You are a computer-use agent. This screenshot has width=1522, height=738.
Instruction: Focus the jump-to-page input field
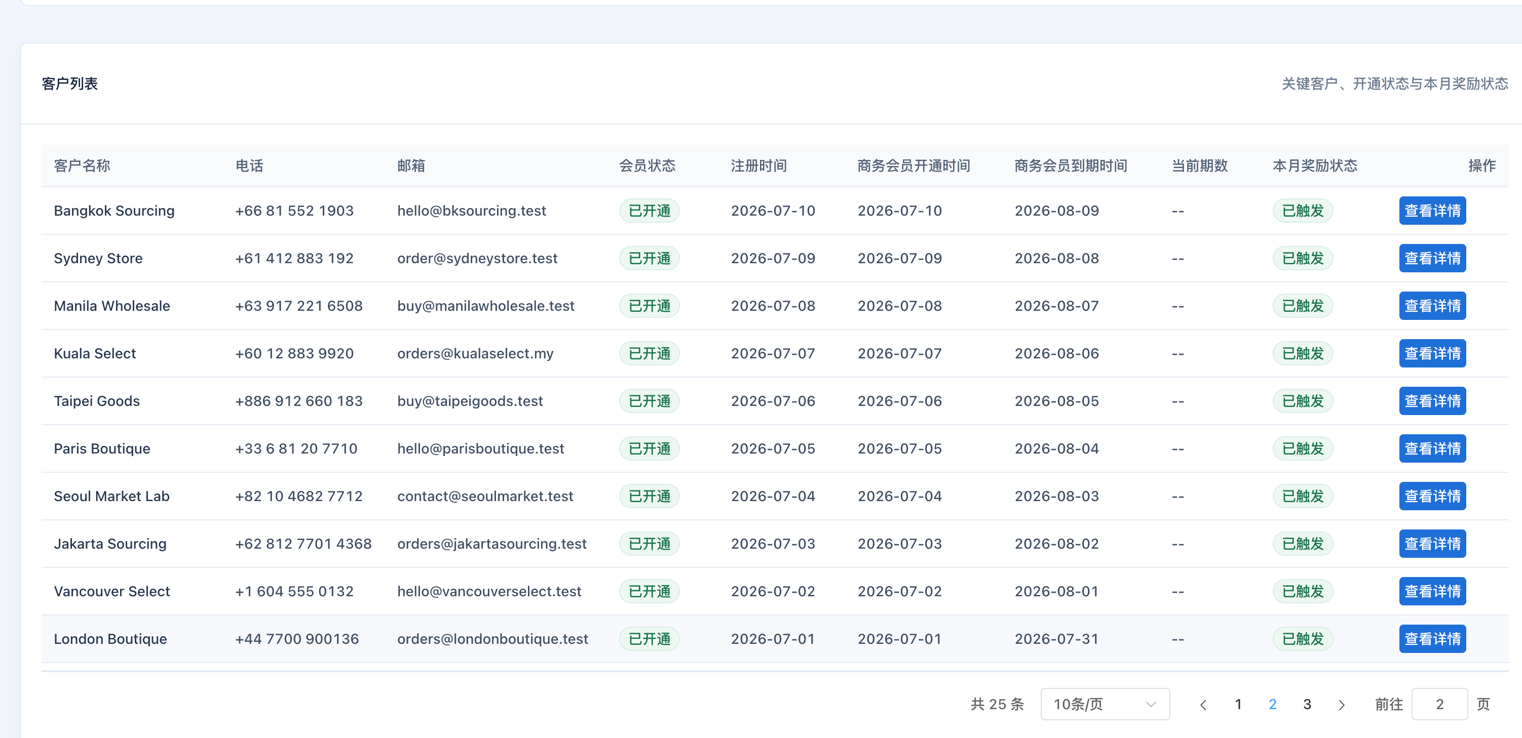click(1439, 705)
